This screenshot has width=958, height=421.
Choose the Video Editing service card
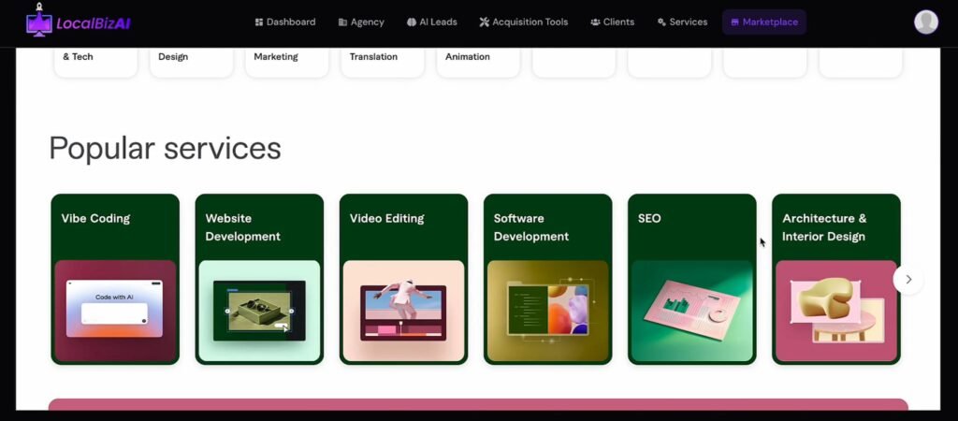coord(403,279)
